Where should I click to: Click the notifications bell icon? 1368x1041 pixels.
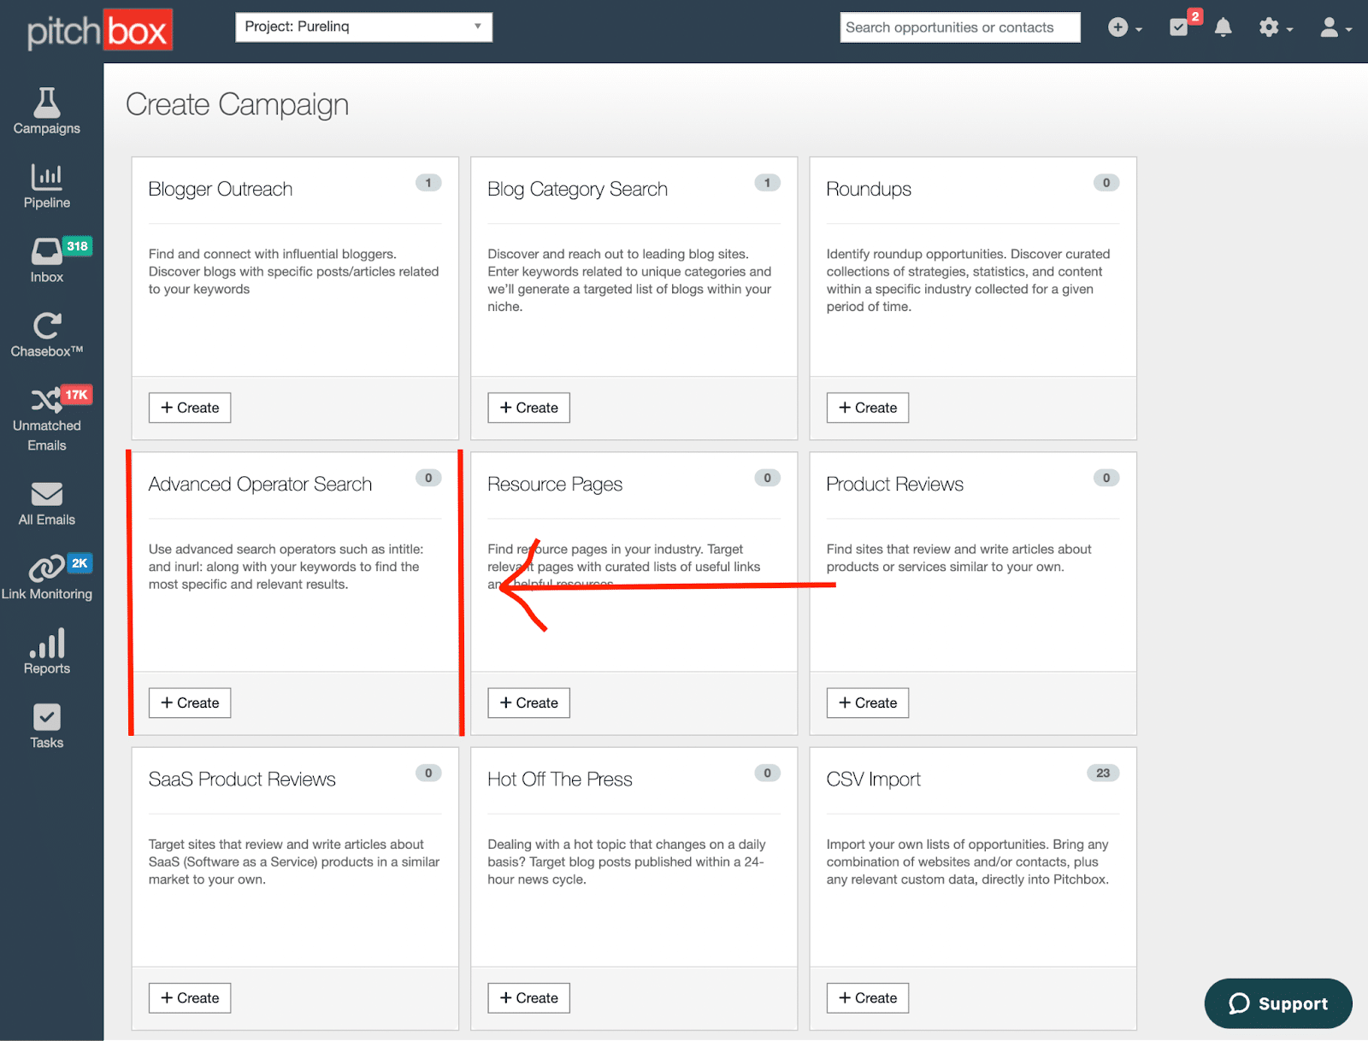pyautogui.click(x=1224, y=27)
